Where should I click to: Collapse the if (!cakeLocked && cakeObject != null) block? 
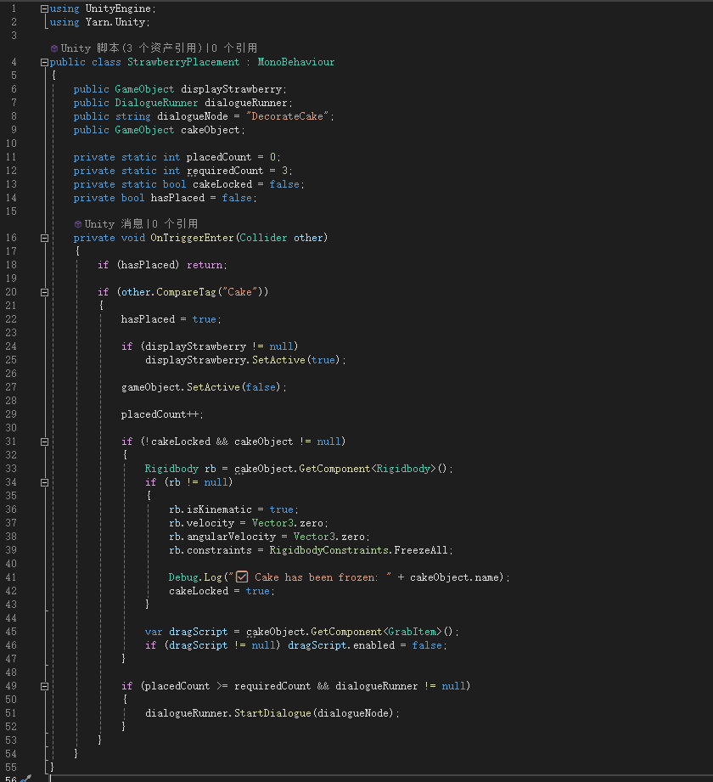coord(44,442)
